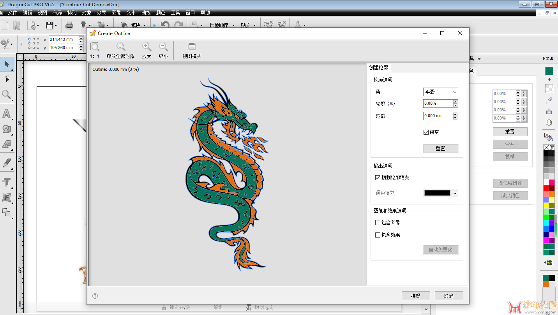
Task: Uncheck the 切割轮廓填充 checkbox
Action: click(x=378, y=178)
